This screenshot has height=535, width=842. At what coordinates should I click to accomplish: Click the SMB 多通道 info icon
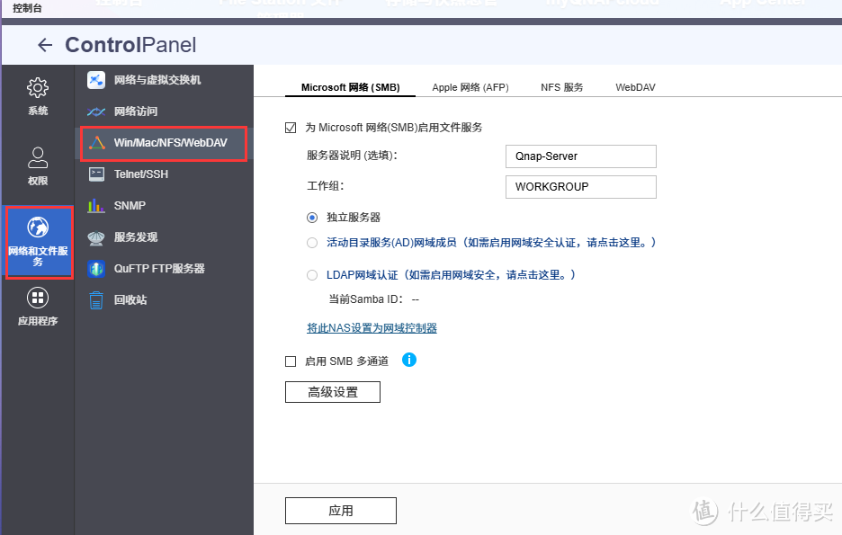click(409, 360)
